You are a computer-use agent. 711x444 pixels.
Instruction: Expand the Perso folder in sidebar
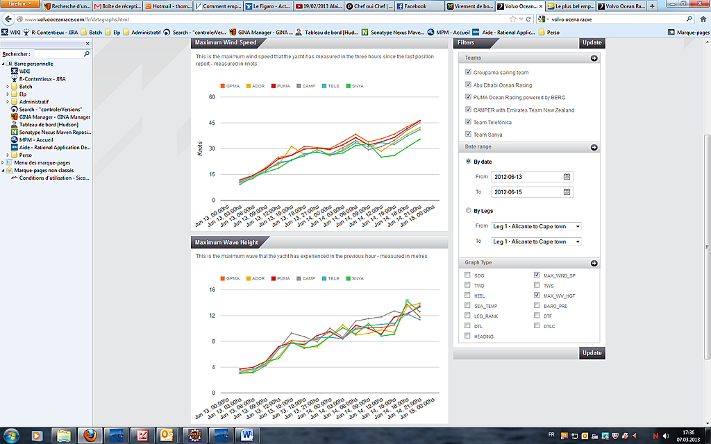point(7,155)
